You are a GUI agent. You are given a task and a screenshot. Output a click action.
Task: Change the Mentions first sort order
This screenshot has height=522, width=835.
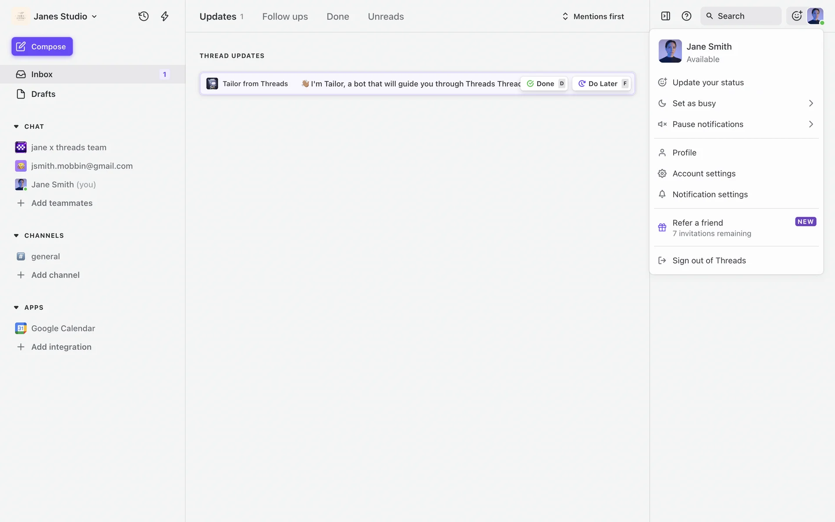(593, 17)
